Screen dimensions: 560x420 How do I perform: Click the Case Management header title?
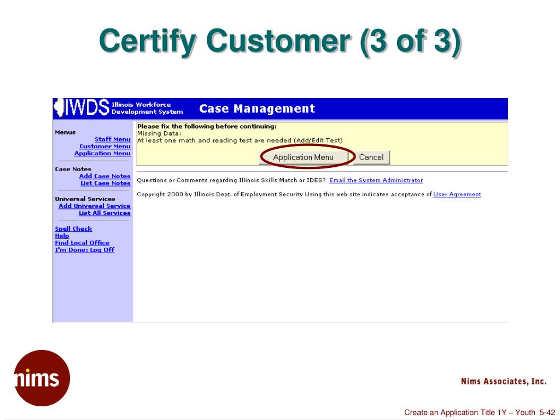click(x=257, y=109)
